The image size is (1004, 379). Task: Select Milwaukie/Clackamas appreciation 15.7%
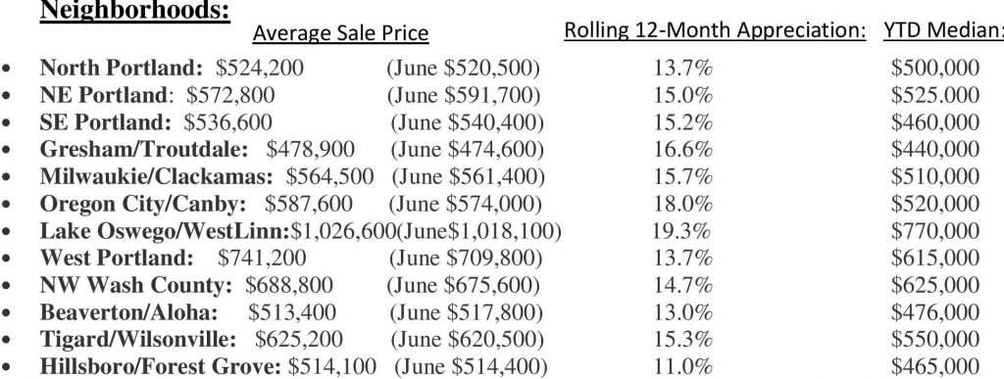tap(682, 175)
